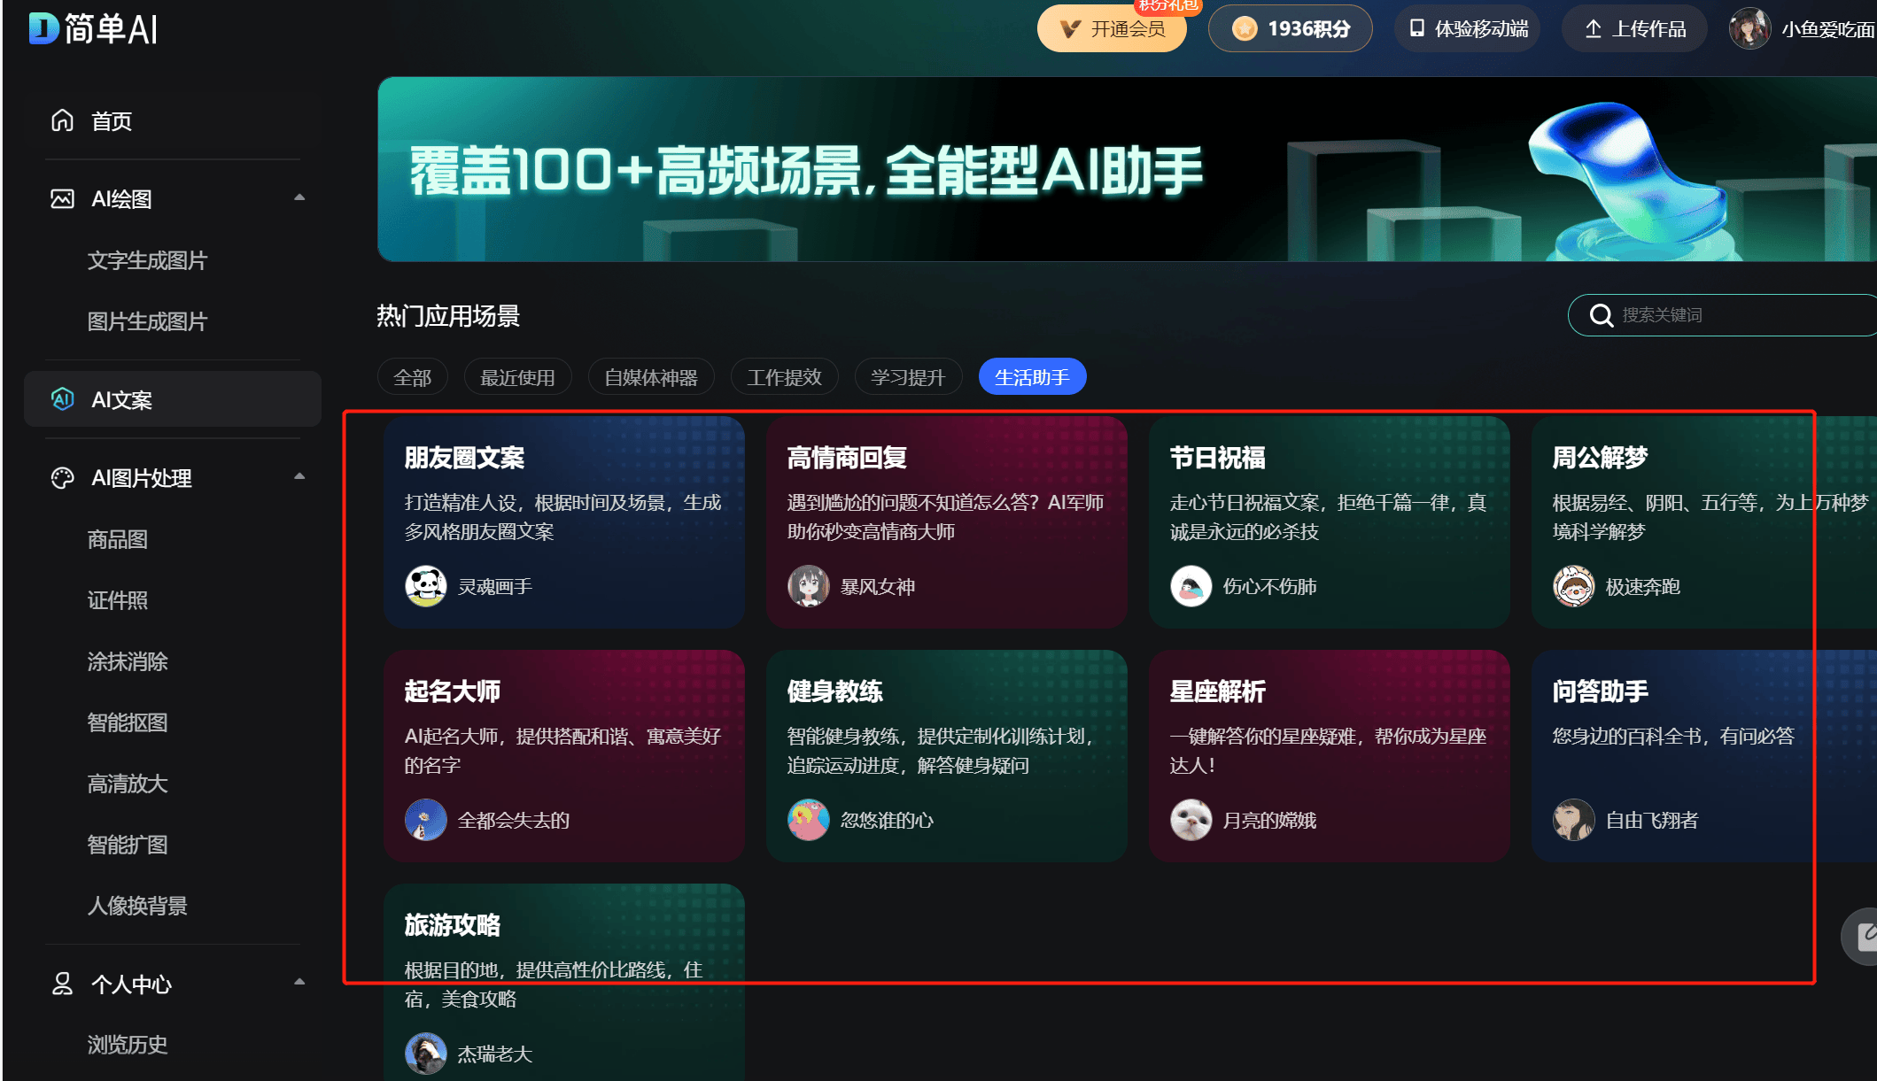Click the home icon in sidebar

[x=62, y=120]
